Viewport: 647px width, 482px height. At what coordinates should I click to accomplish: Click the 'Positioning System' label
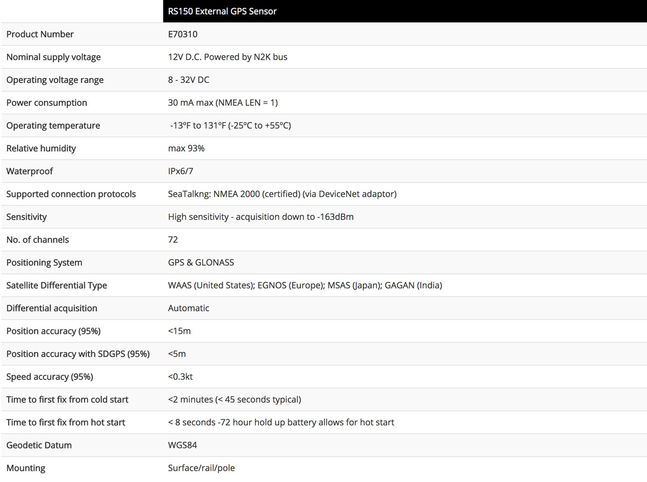pyautogui.click(x=44, y=263)
